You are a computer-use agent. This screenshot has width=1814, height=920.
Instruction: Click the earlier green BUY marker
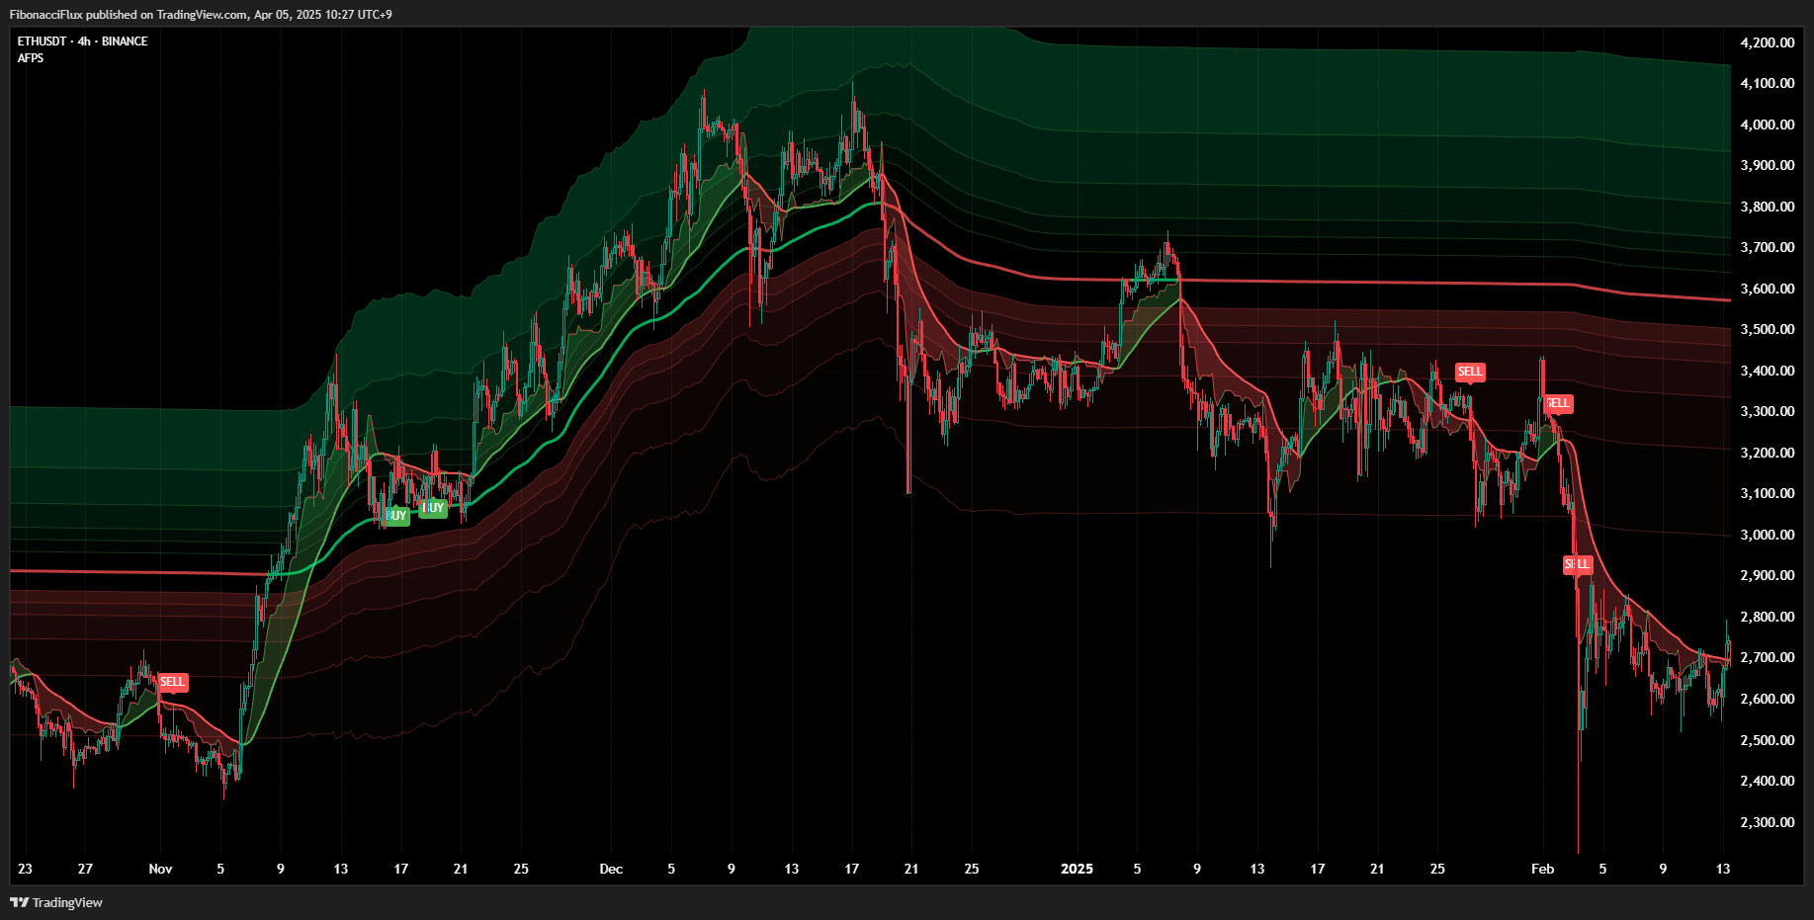[x=396, y=516]
